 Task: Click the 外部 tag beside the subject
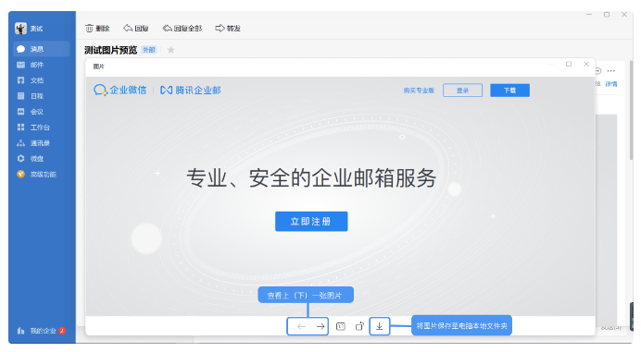click(149, 50)
